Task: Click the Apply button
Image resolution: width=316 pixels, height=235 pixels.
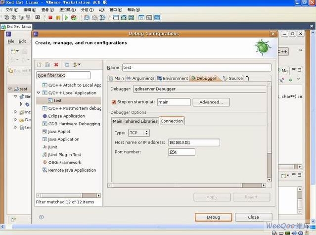Action: (x=212, y=197)
